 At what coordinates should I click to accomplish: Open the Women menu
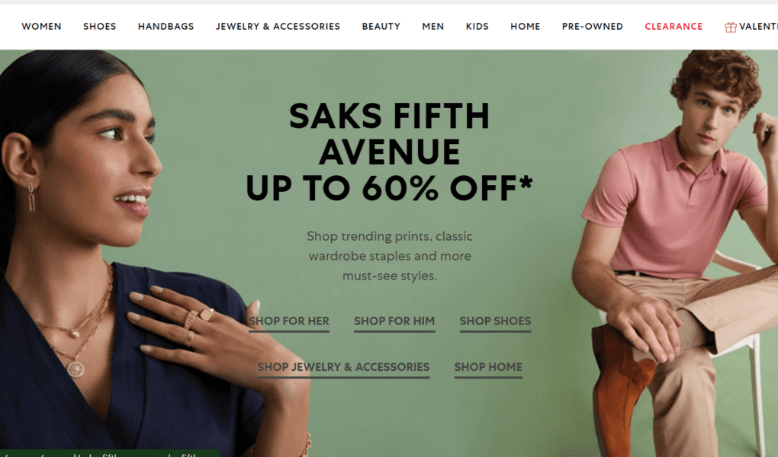pos(41,27)
